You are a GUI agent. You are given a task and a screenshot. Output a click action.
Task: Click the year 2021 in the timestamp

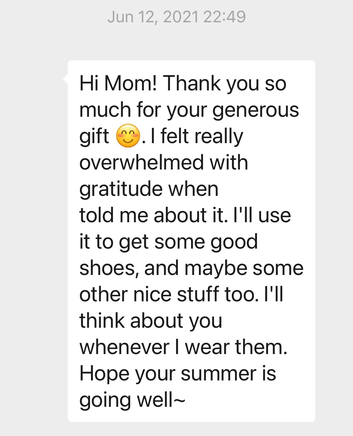(x=181, y=17)
